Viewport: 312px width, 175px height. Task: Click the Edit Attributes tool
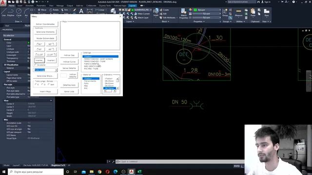coord(168,17)
